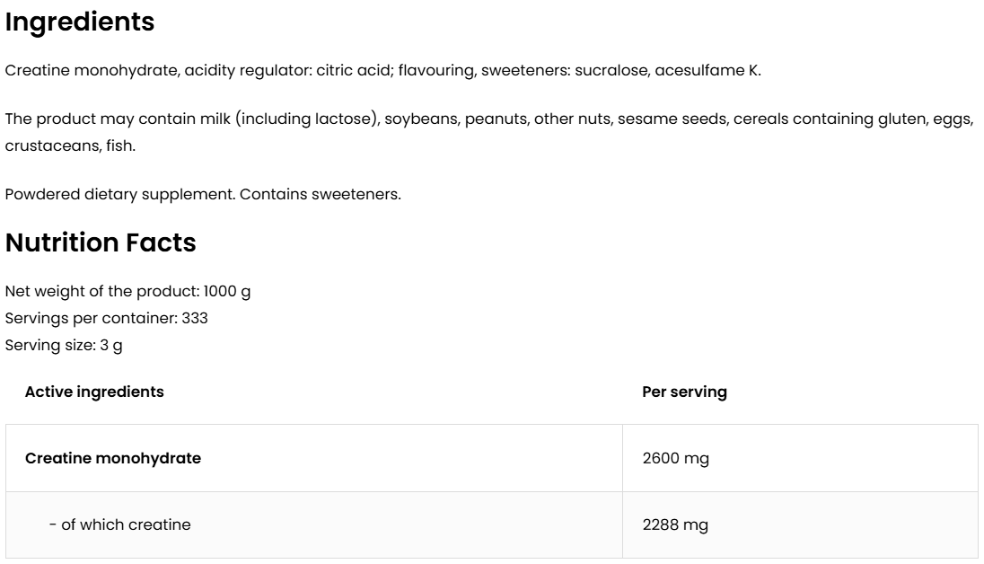Click the 'Servings per container: 333' line
This screenshot has width=984, height=564.
106,318
